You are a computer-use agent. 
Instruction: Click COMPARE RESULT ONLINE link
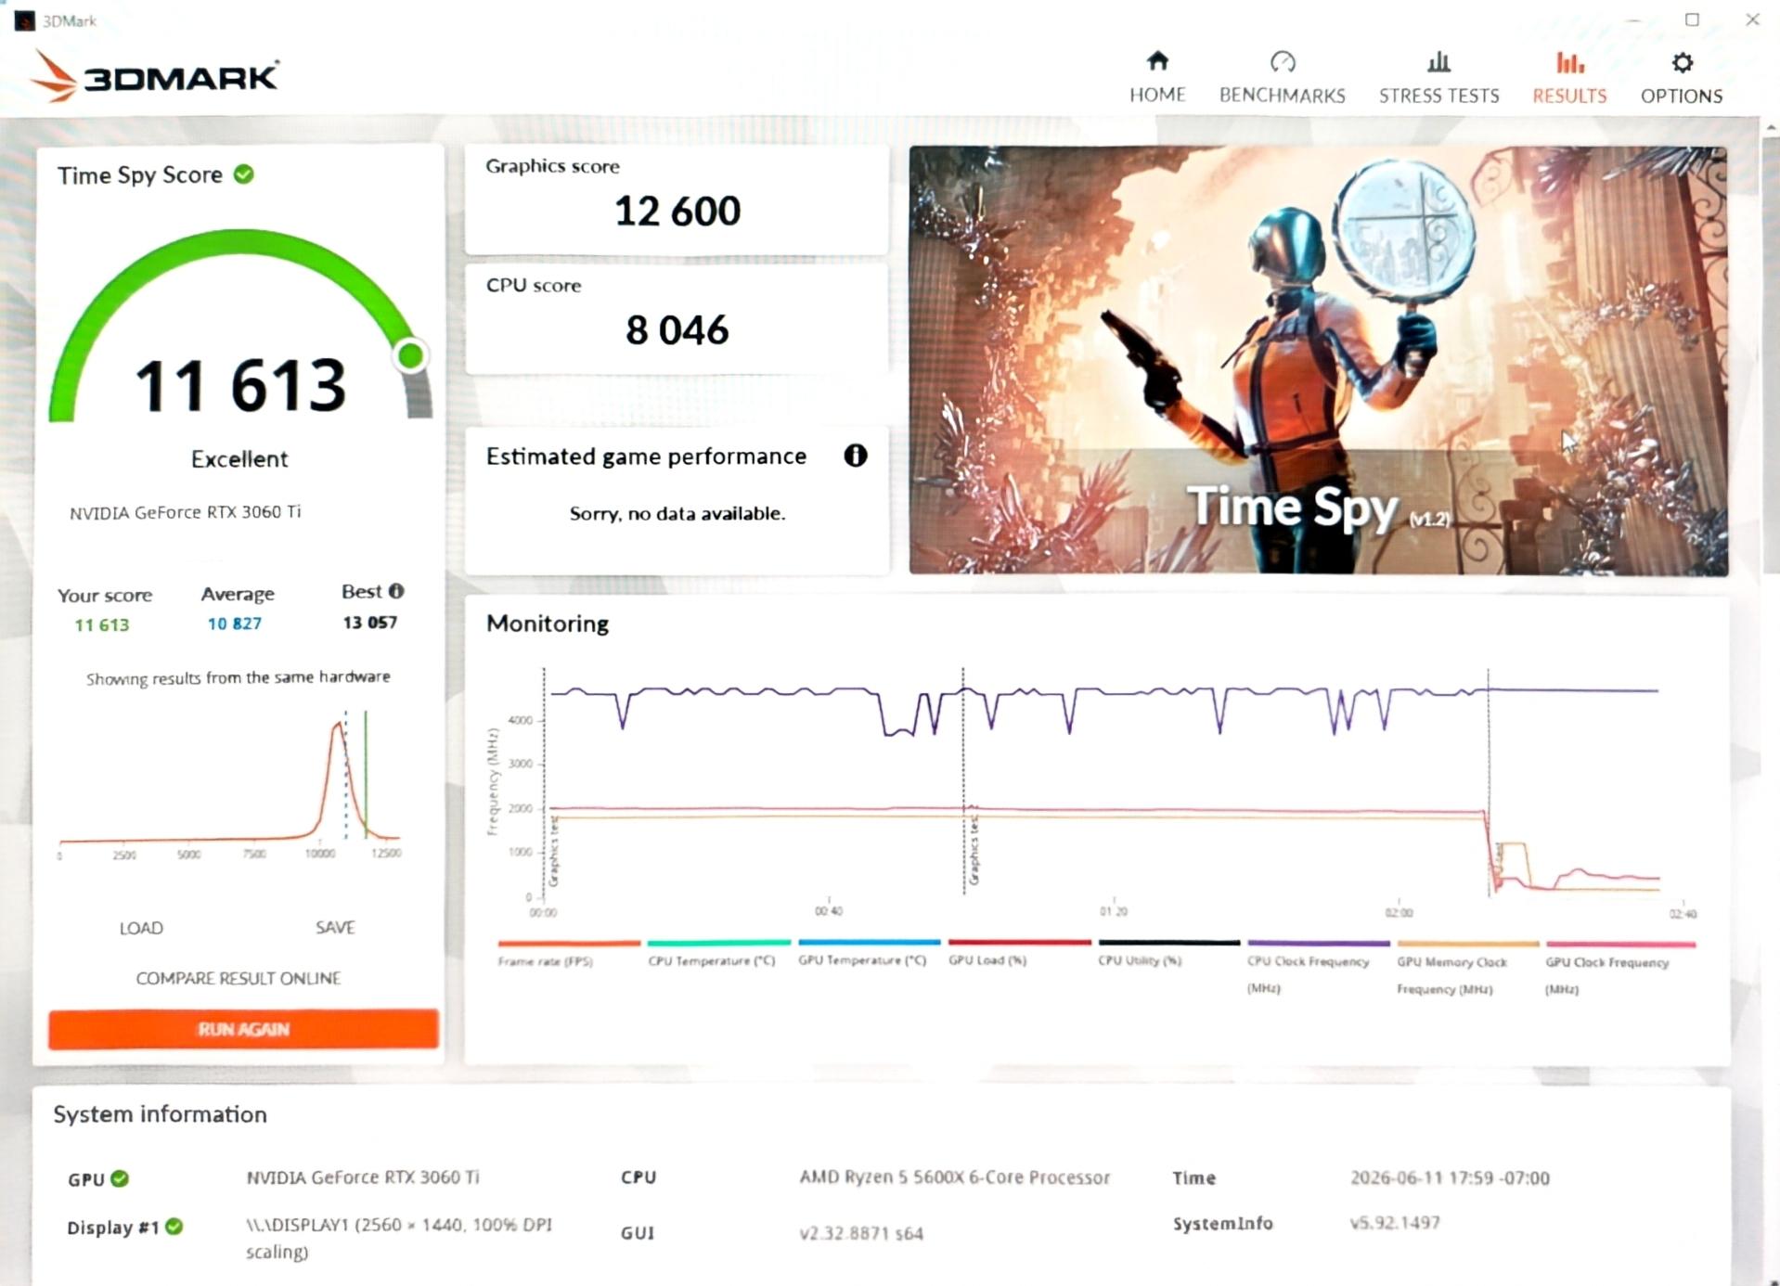point(239,978)
